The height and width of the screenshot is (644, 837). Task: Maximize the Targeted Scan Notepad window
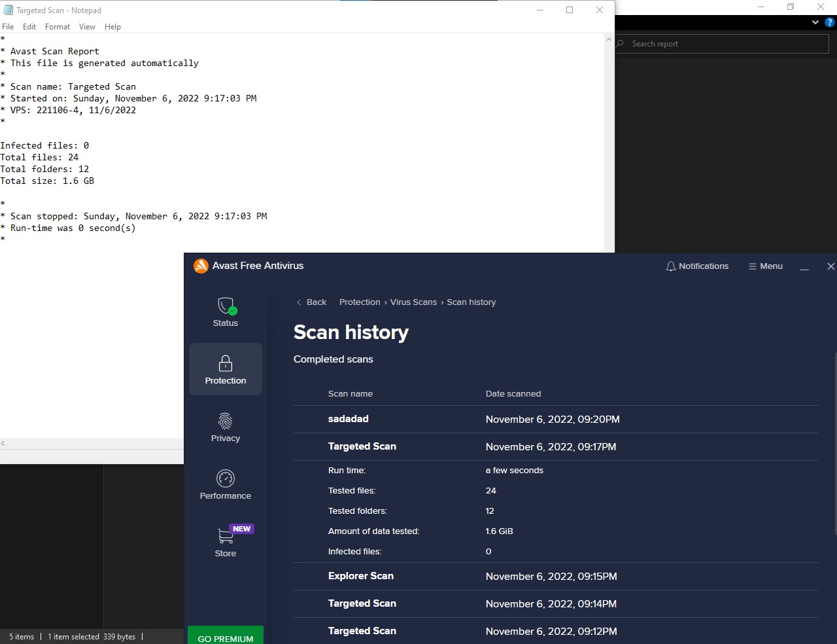click(x=570, y=10)
